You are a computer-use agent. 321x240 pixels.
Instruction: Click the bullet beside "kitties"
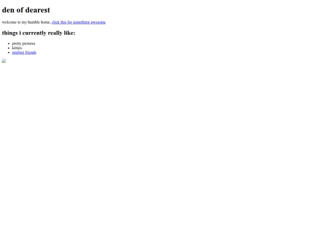8,48
